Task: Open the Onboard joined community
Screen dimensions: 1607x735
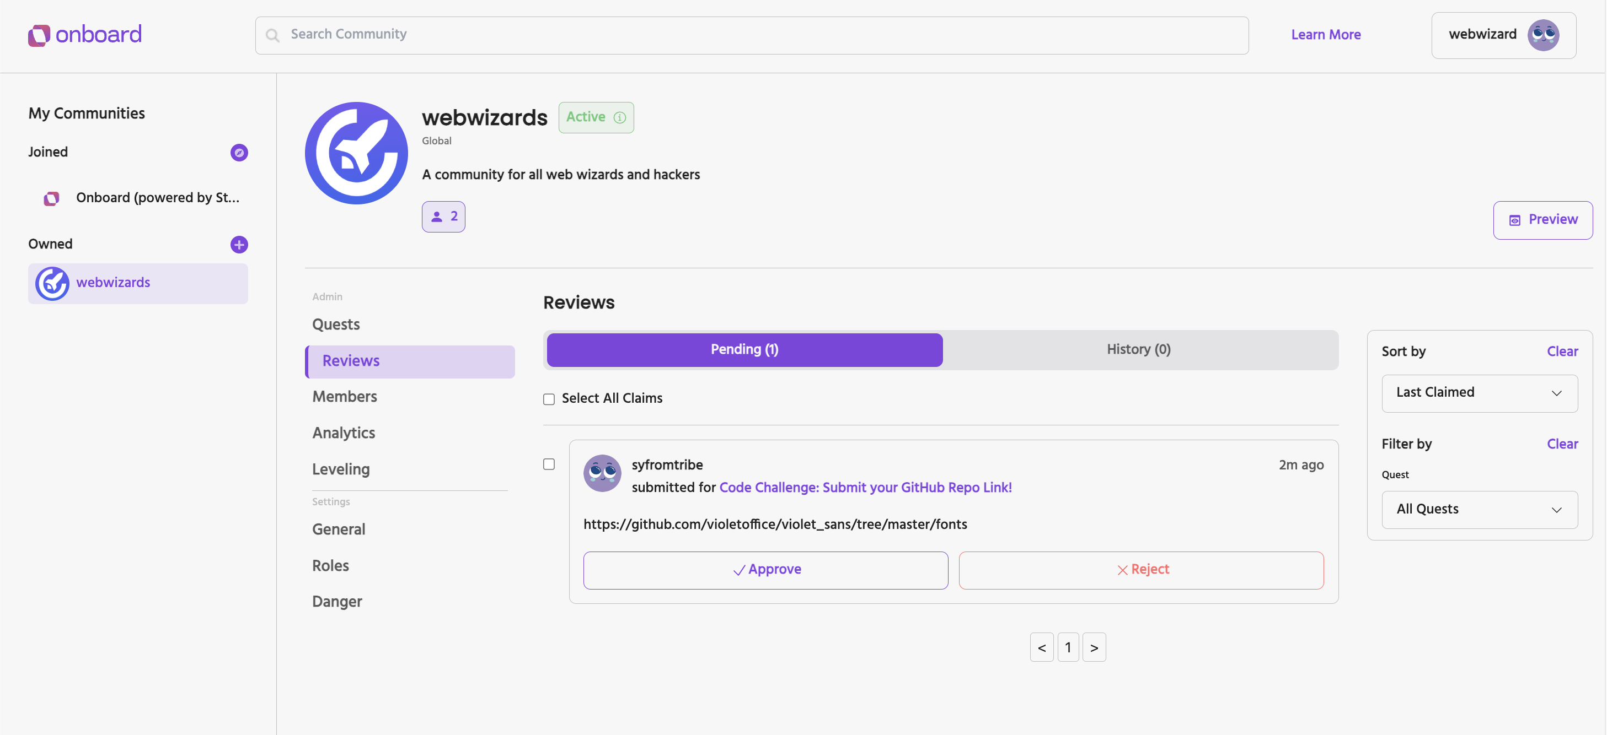Action: point(157,198)
